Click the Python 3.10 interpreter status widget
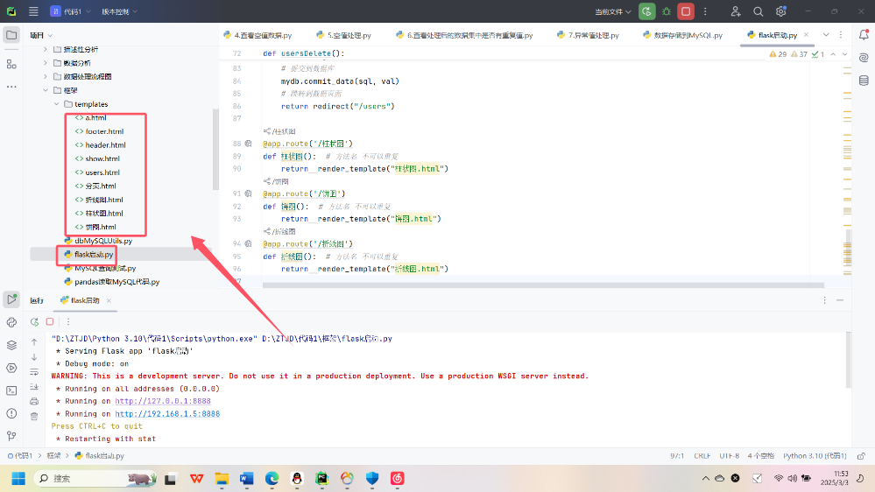The height and width of the screenshot is (492, 875). (x=815, y=456)
